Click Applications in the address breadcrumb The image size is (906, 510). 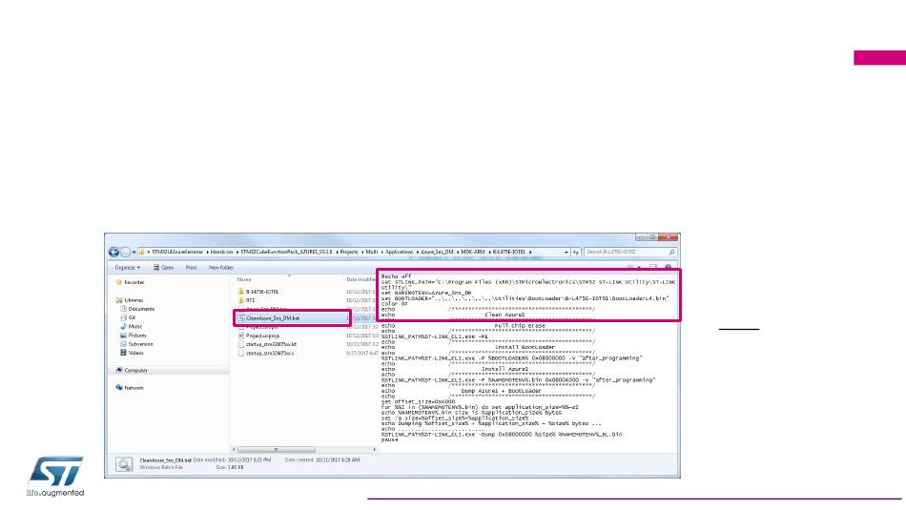click(400, 252)
